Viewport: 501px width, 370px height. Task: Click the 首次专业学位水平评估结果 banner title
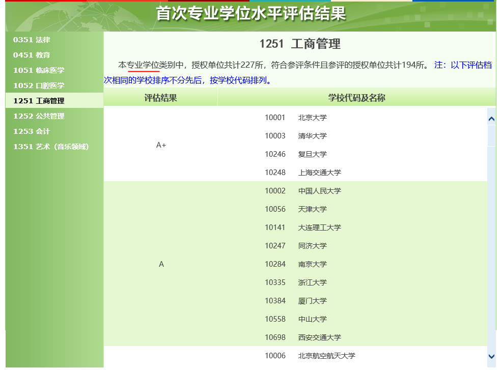tap(251, 13)
